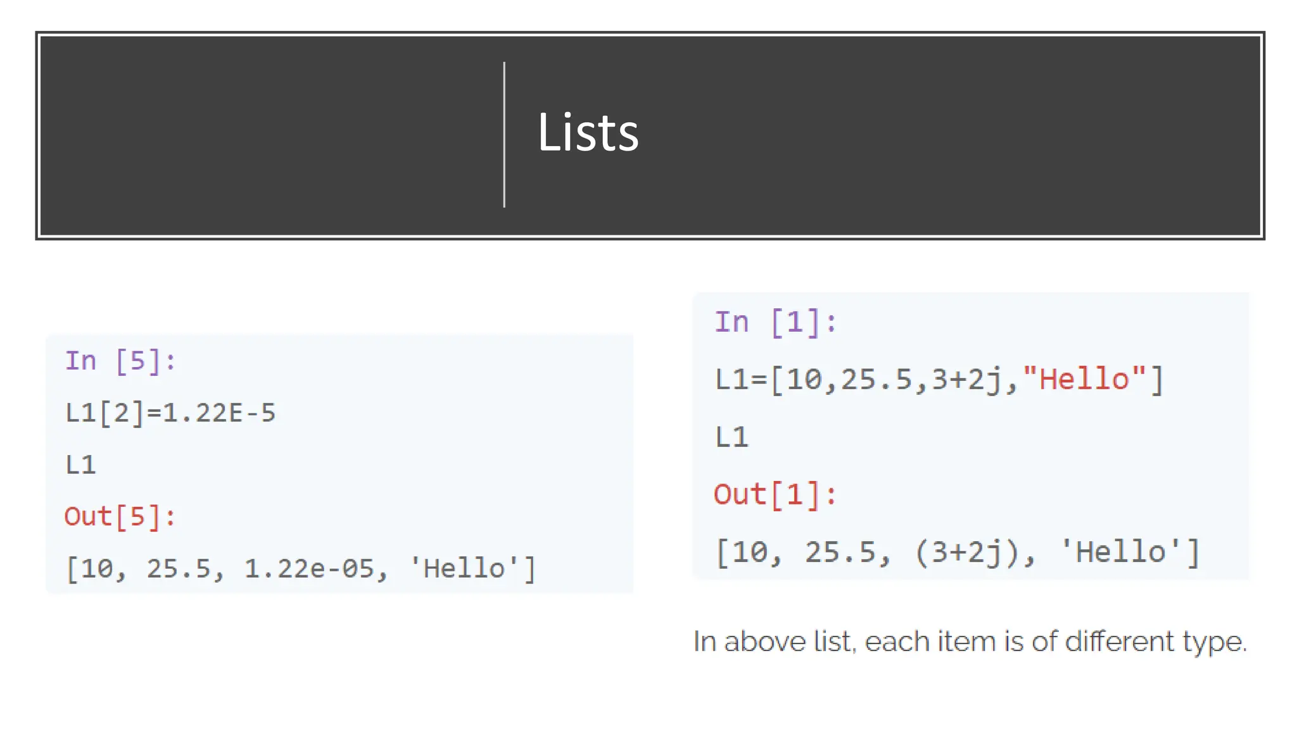Click the "In [1]:" prompt label

(776, 323)
